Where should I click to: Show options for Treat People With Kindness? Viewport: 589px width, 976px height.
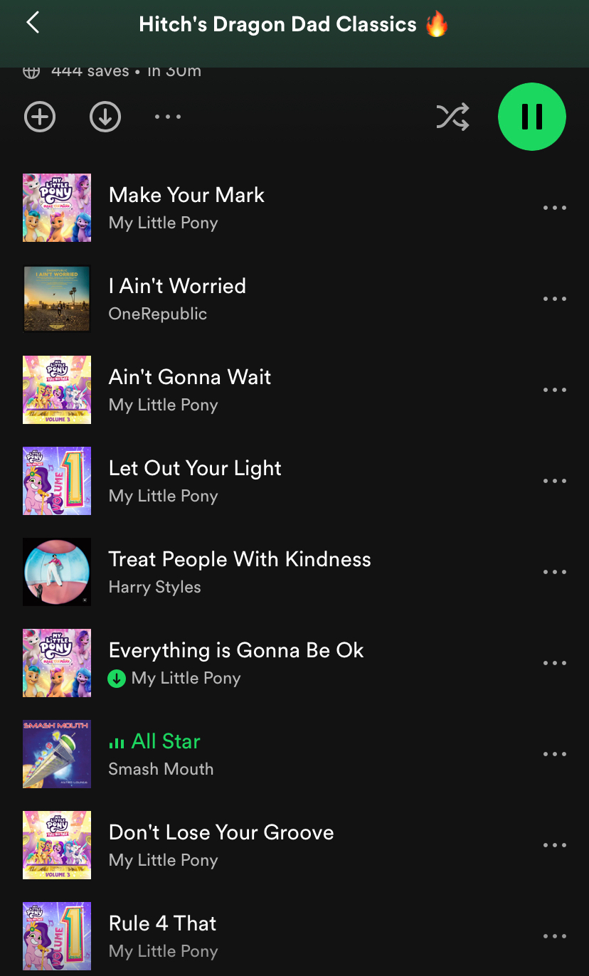pyautogui.click(x=555, y=572)
